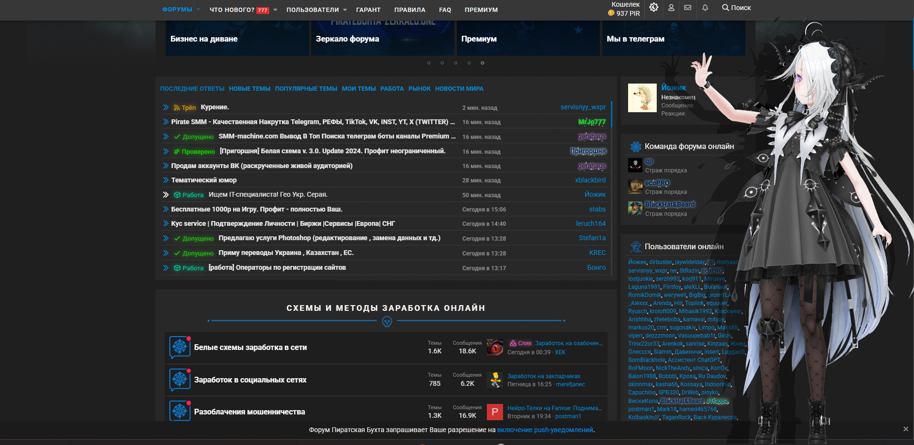Click the 777 badge beside ЧТО НОВОГО

263,11
